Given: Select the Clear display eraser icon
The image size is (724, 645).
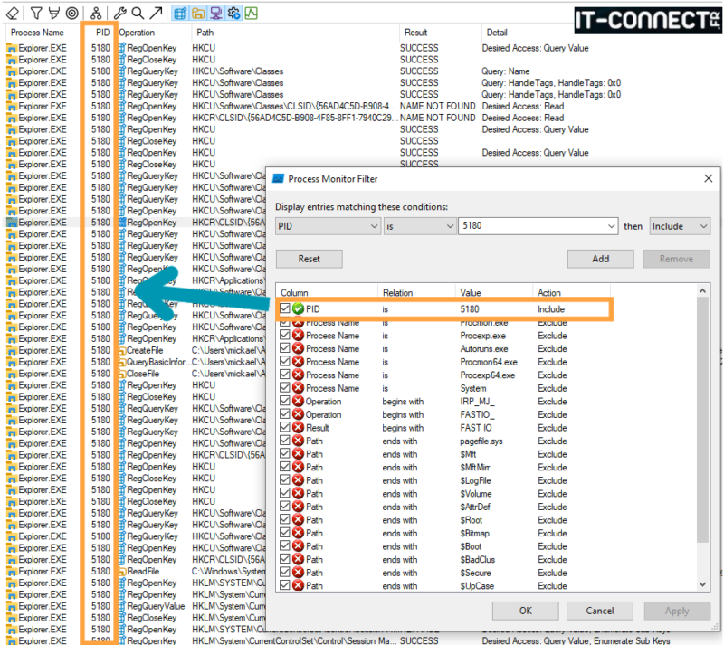Looking at the screenshot, I should 12,13.
